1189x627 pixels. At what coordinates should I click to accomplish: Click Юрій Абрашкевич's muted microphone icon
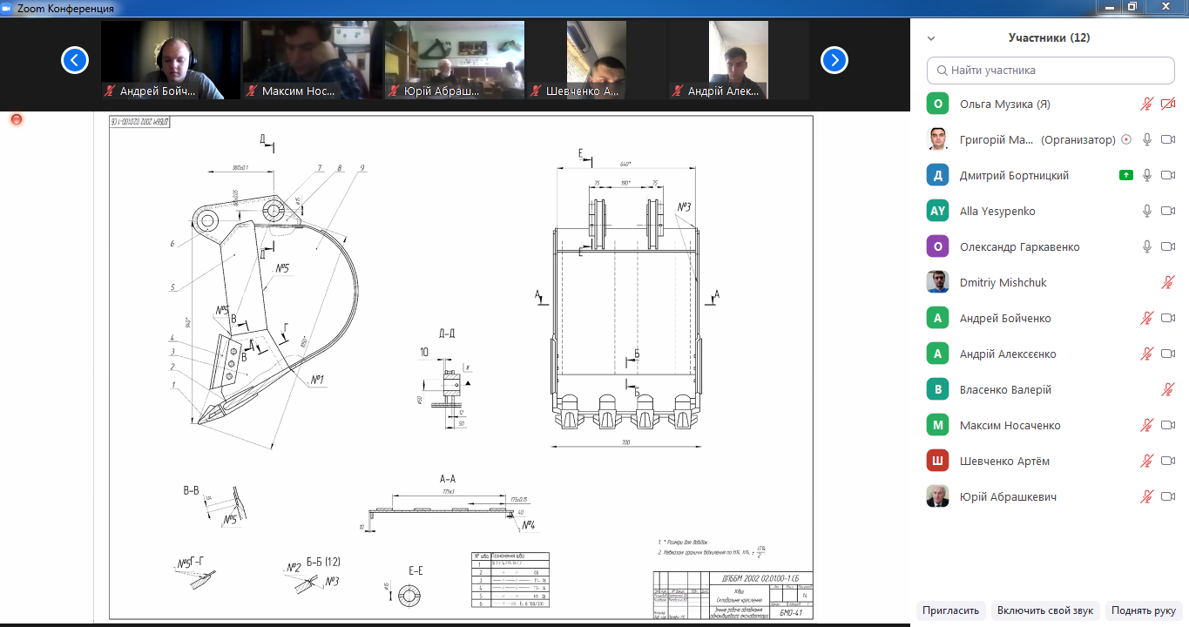(1147, 496)
